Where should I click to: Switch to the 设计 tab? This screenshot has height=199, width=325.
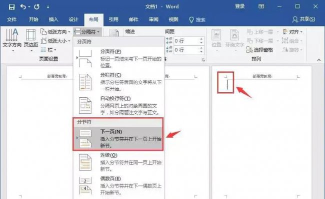pyautogui.click(x=73, y=19)
